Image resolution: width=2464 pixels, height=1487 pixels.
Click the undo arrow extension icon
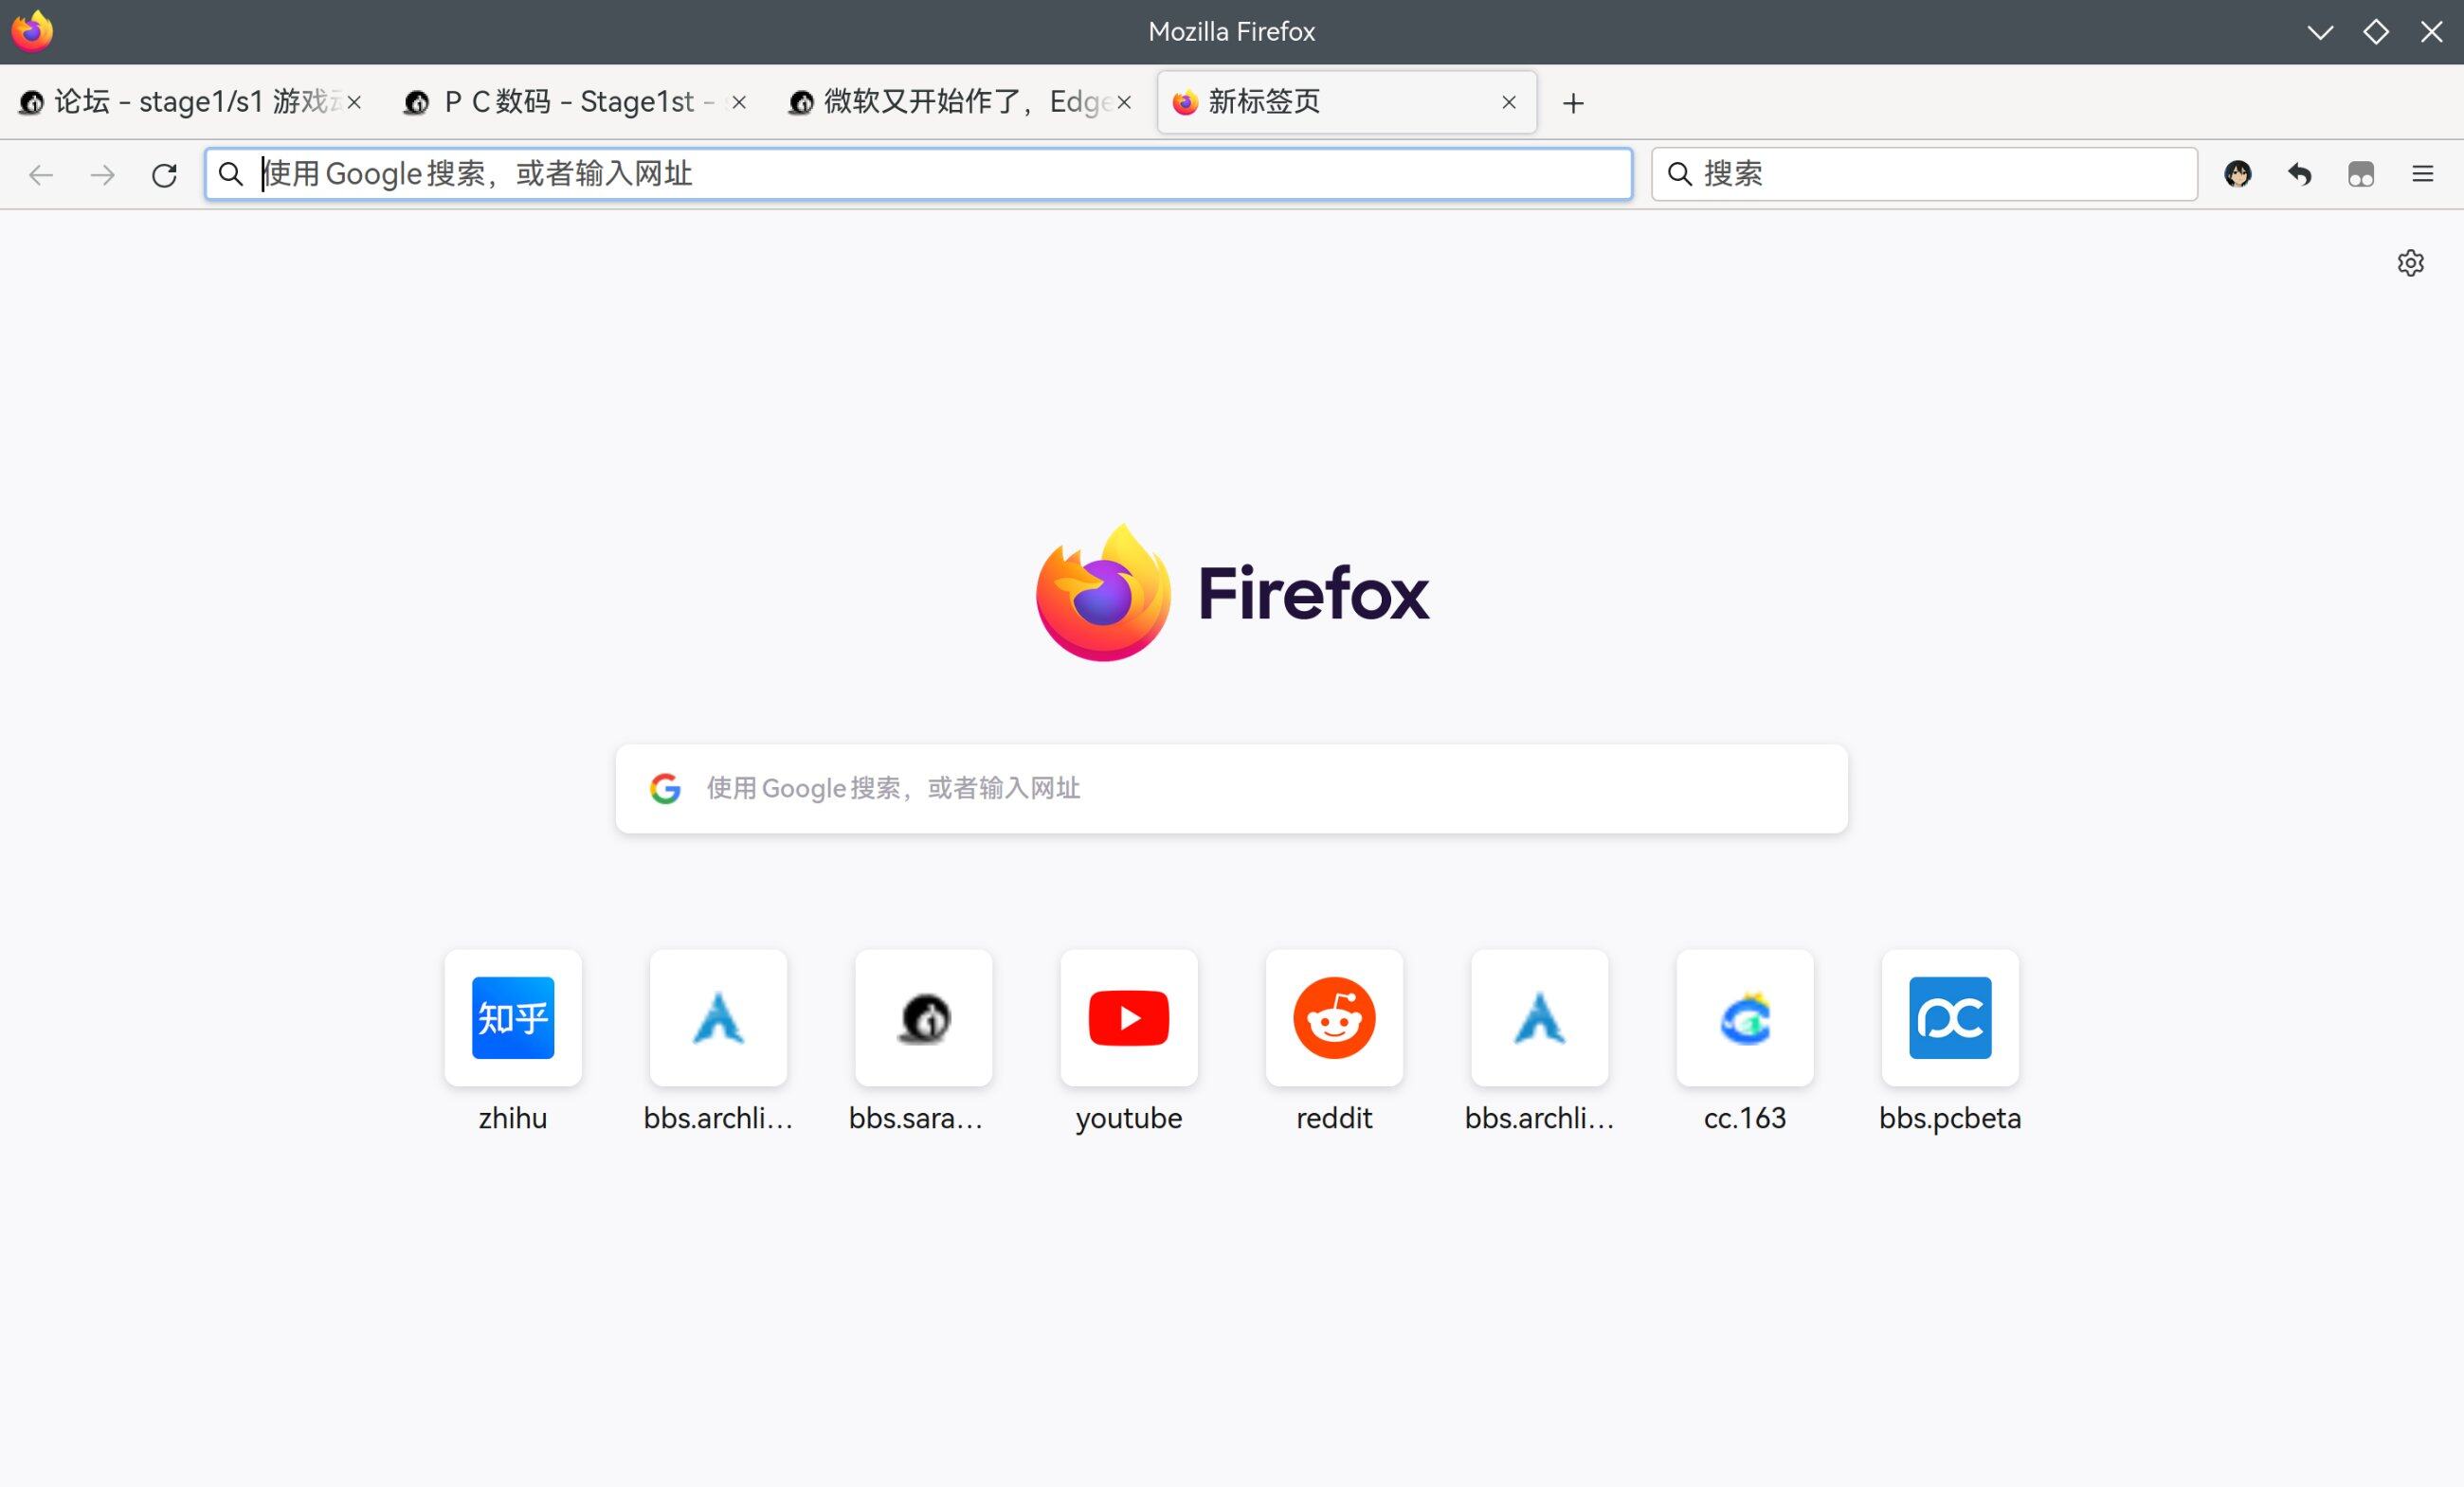[2300, 174]
